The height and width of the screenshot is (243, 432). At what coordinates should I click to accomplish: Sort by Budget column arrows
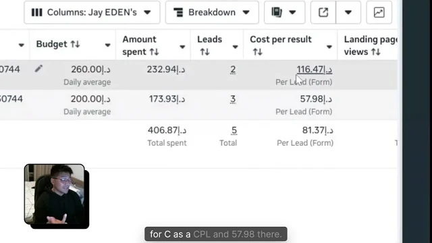75,44
